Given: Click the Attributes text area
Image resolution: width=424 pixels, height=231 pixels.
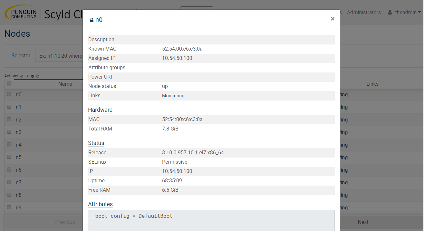Looking at the screenshot, I should click(211, 220).
